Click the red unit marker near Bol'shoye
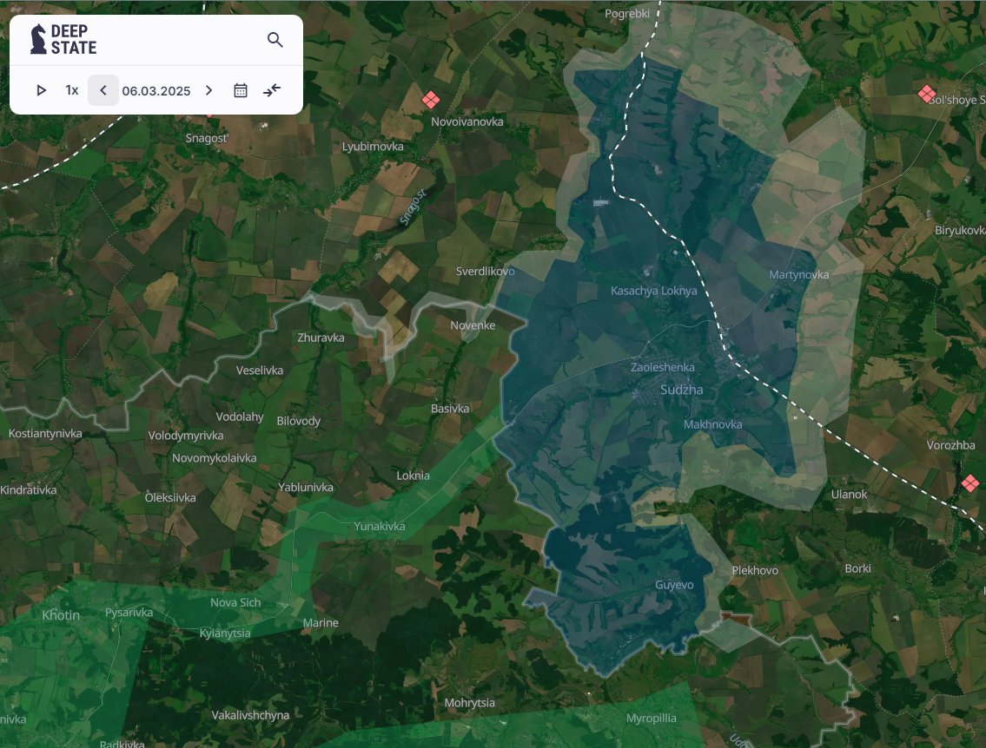Image resolution: width=986 pixels, height=748 pixels. coord(926,95)
